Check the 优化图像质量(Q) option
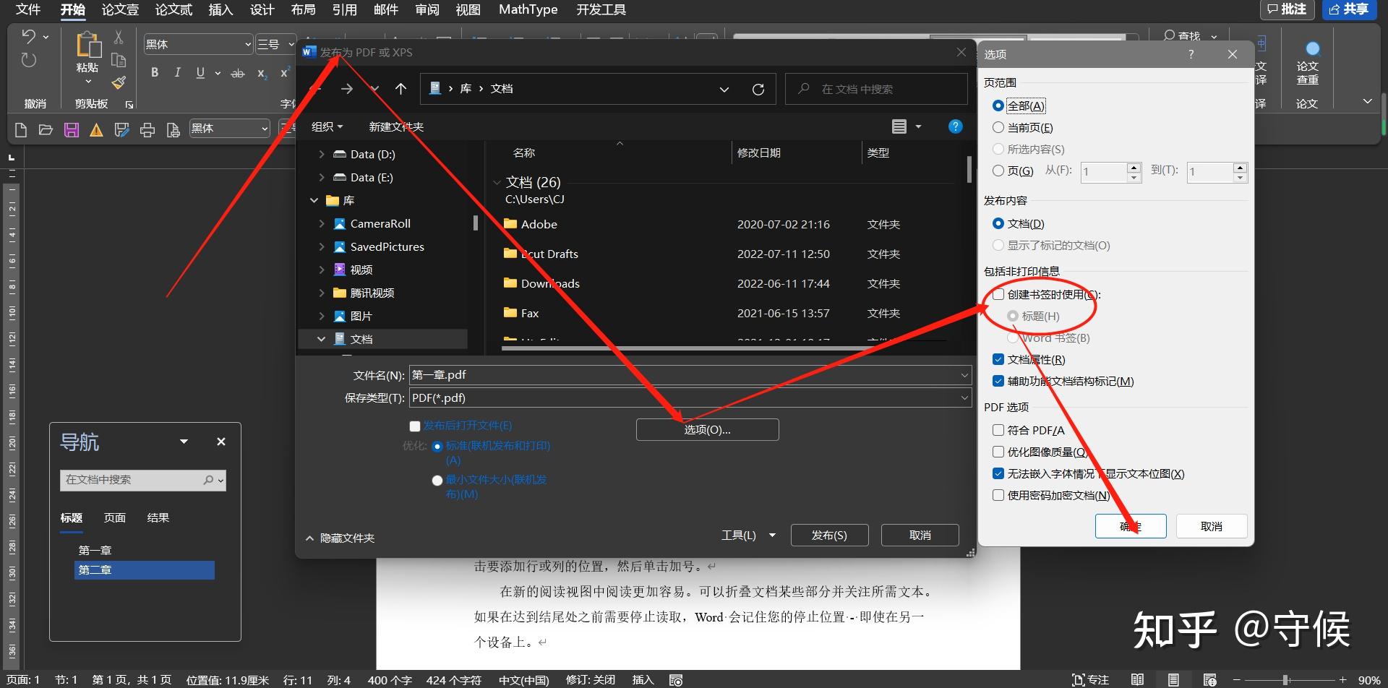Viewport: 1388px width, 688px height. click(998, 452)
